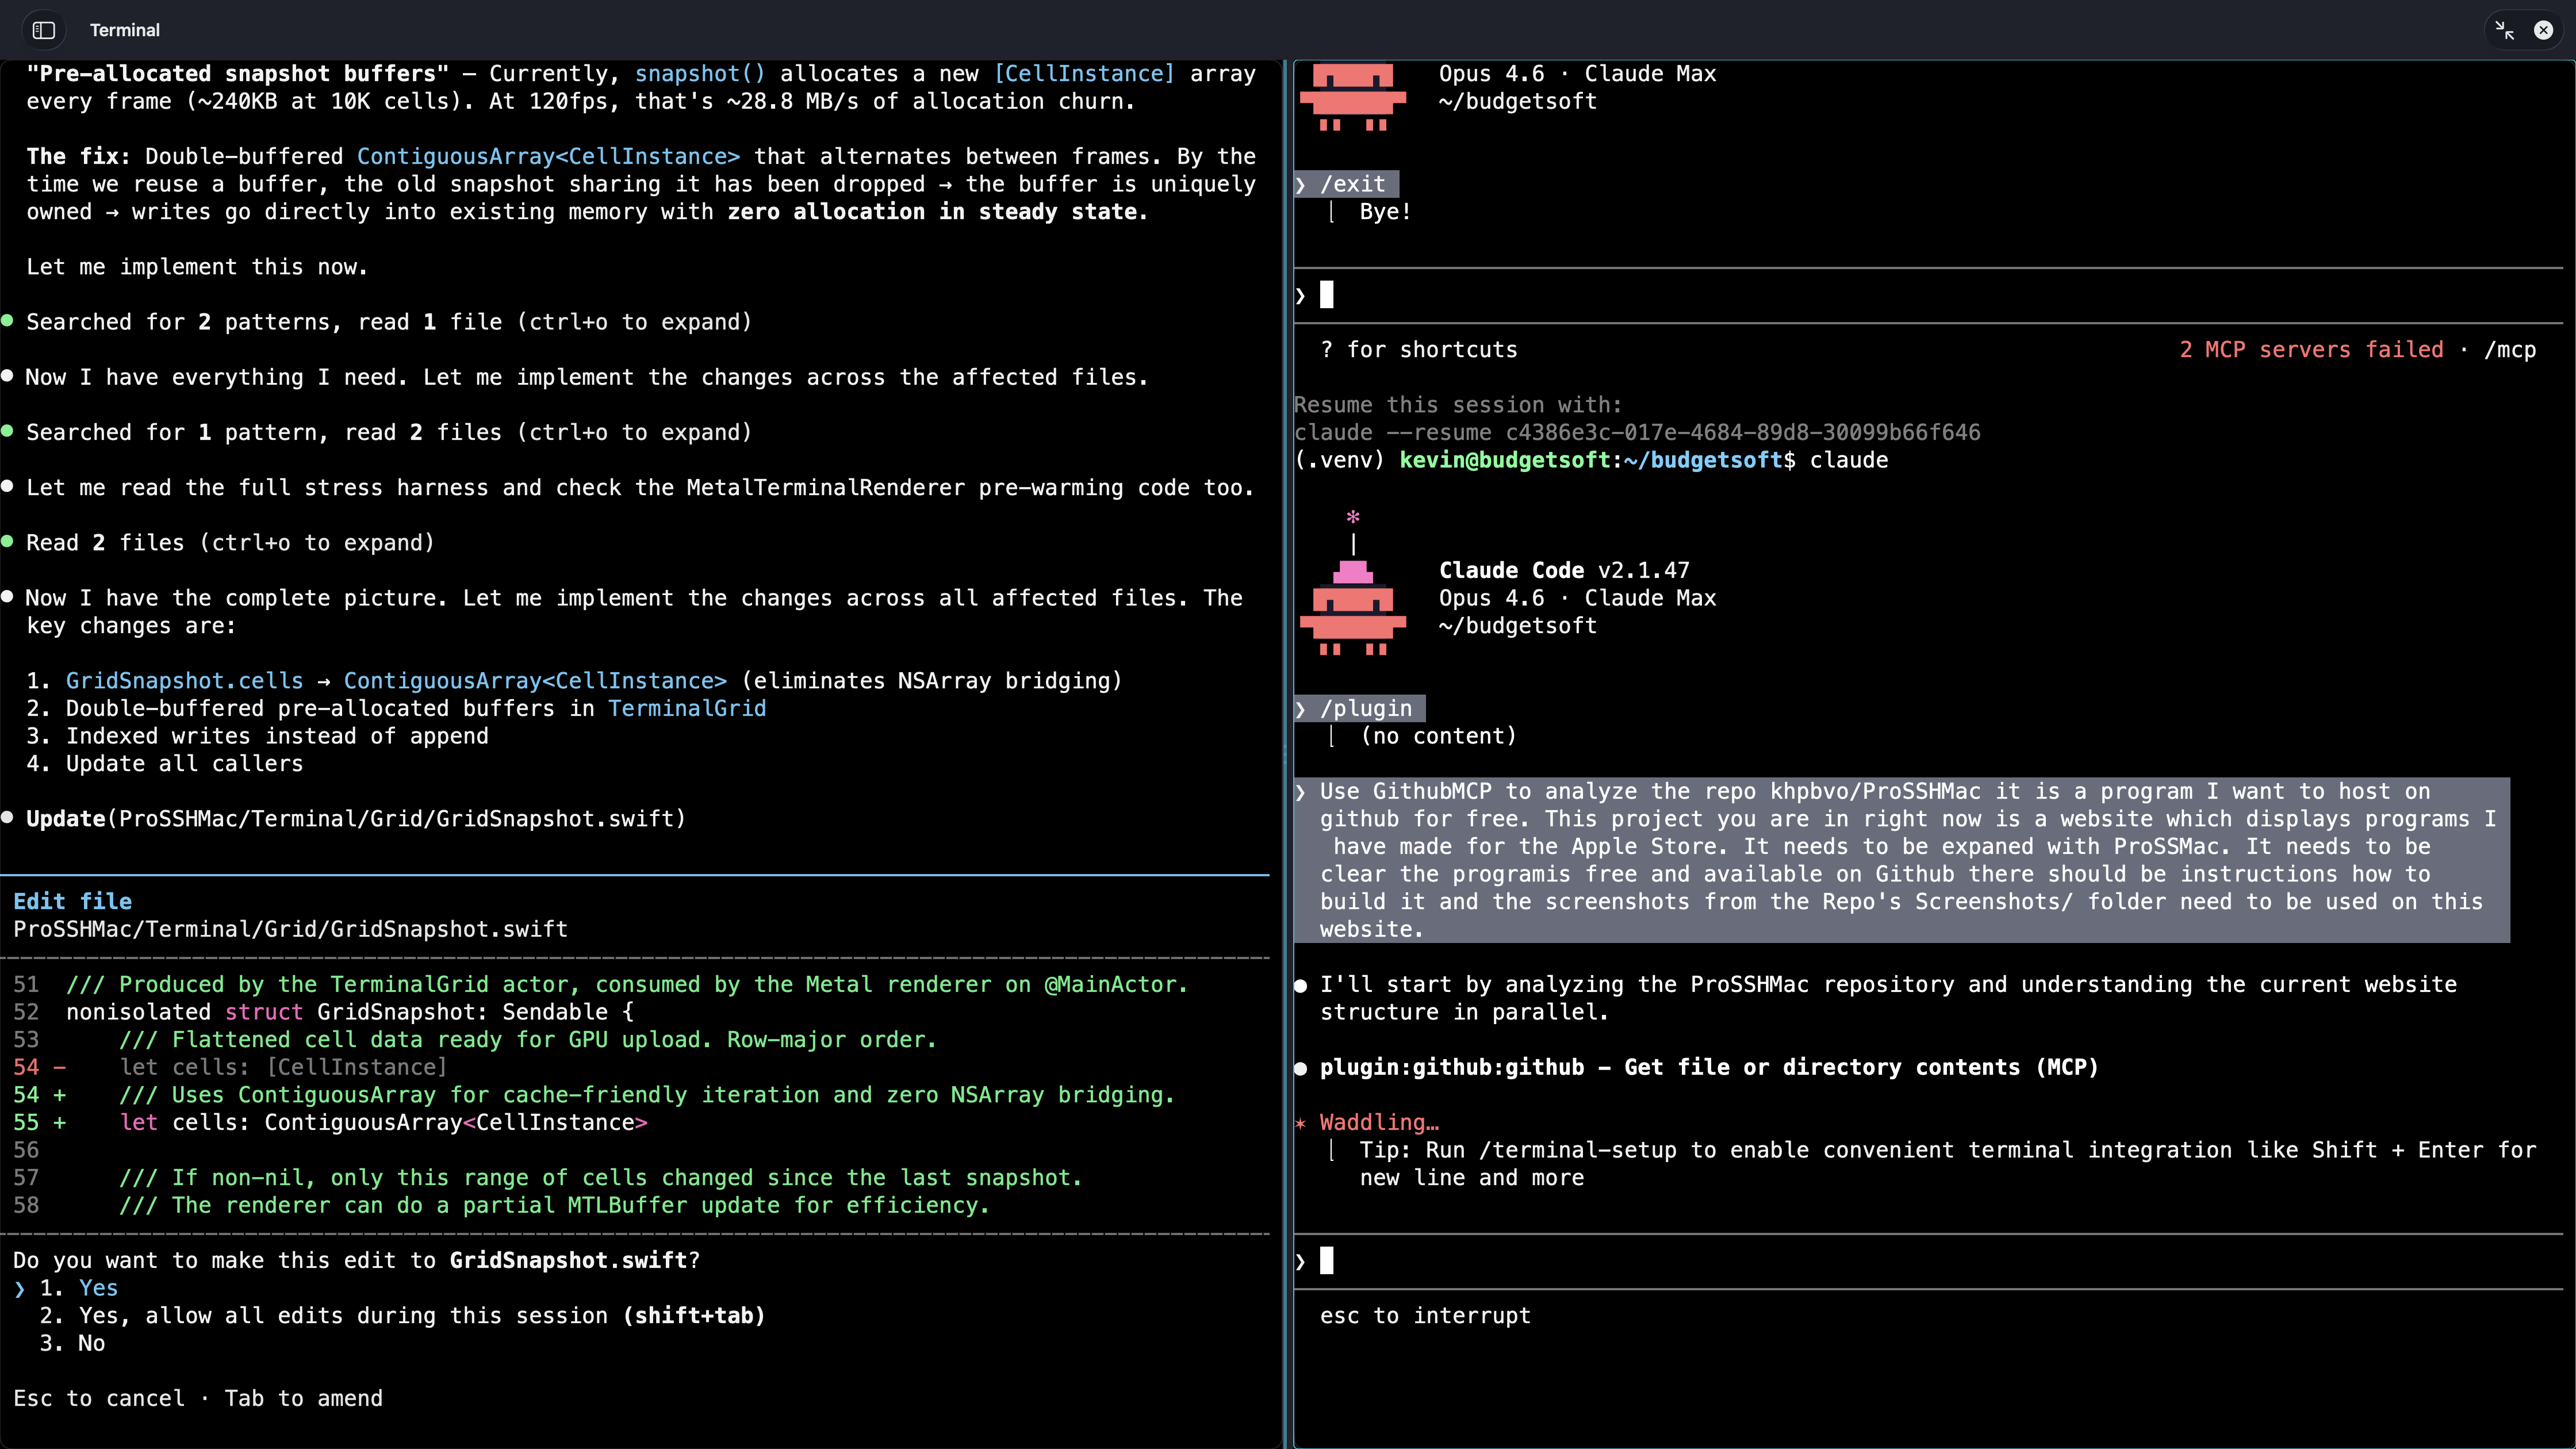Image resolution: width=2576 pixels, height=1449 pixels.
Task: Click the green bullet beside 'Searched for 2 patterns'
Action: pyautogui.click(x=8, y=320)
